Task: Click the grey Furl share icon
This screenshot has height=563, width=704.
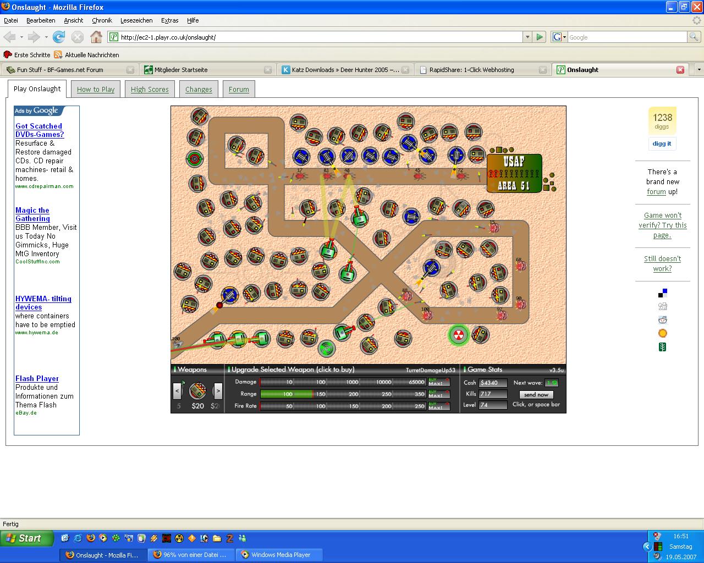Action: (663, 306)
